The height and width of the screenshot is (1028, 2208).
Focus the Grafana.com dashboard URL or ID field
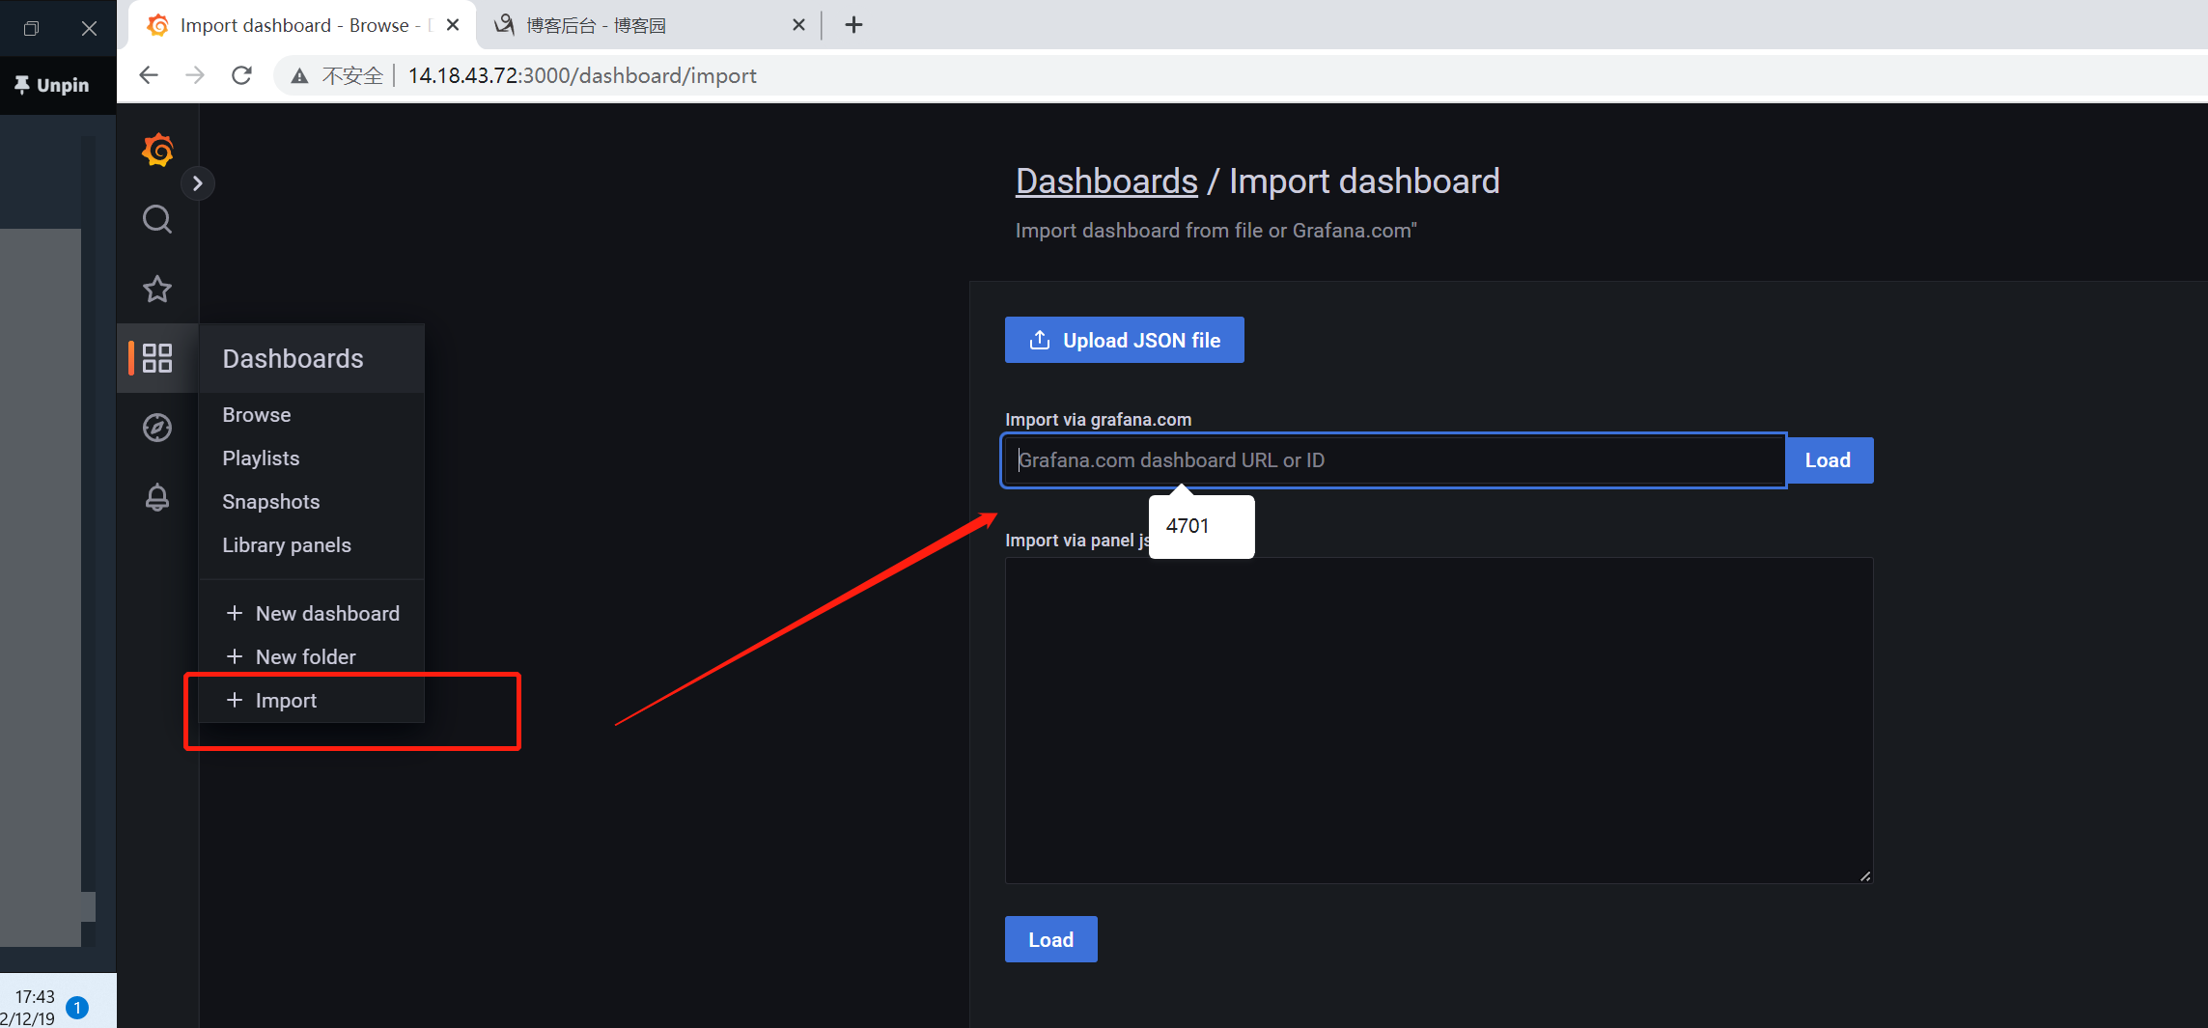click(1393, 460)
